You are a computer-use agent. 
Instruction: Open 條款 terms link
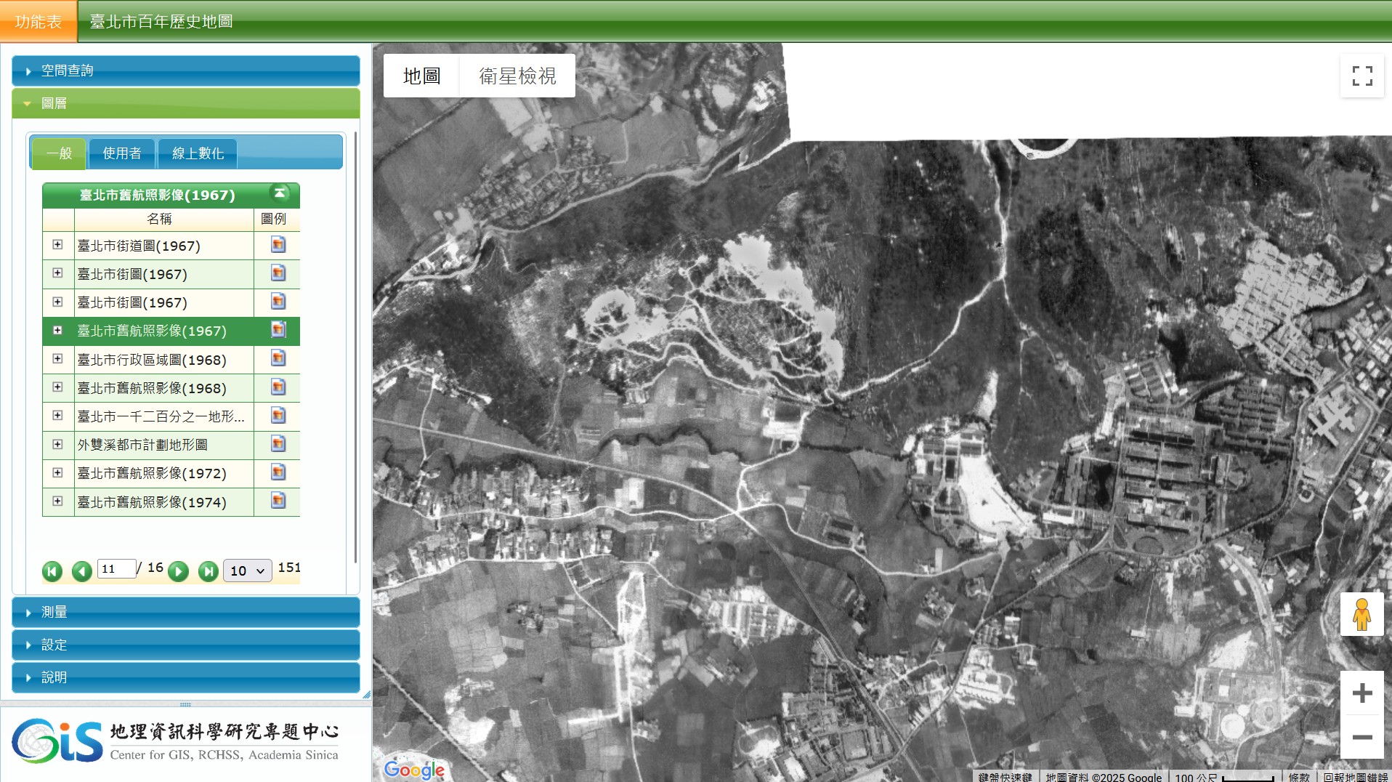pyautogui.click(x=1299, y=777)
